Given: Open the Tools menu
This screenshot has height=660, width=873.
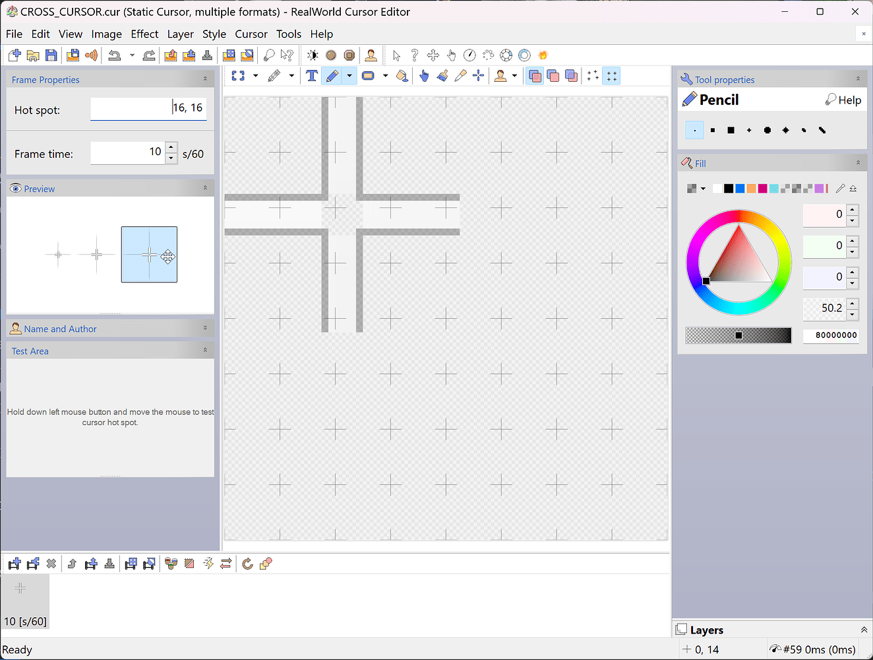Looking at the screenshot, I should point(289,34).
